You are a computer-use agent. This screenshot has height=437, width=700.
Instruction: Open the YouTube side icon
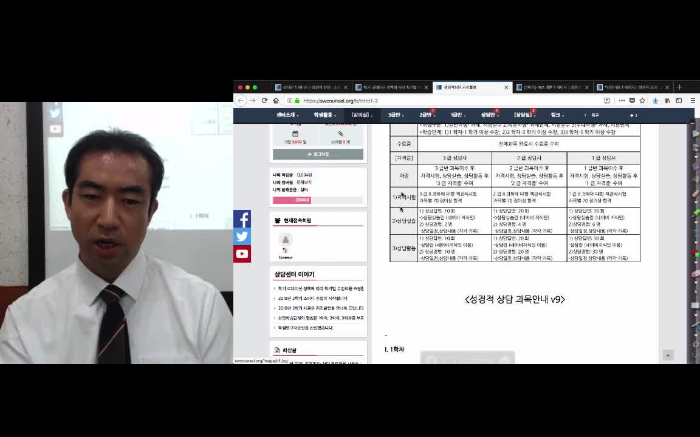point(242,254)
